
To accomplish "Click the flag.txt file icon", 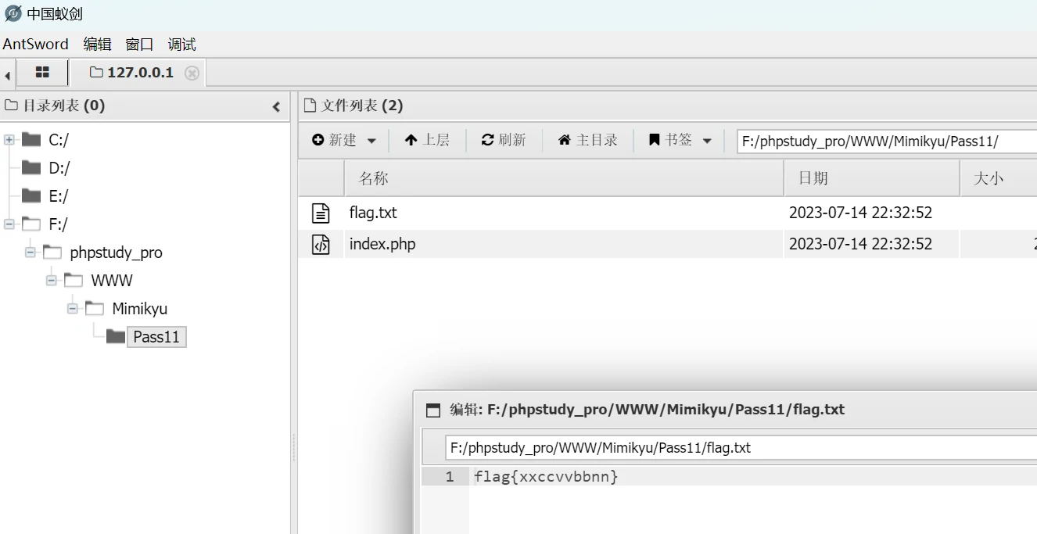I will pyautogui.click(x=321, y=213).
